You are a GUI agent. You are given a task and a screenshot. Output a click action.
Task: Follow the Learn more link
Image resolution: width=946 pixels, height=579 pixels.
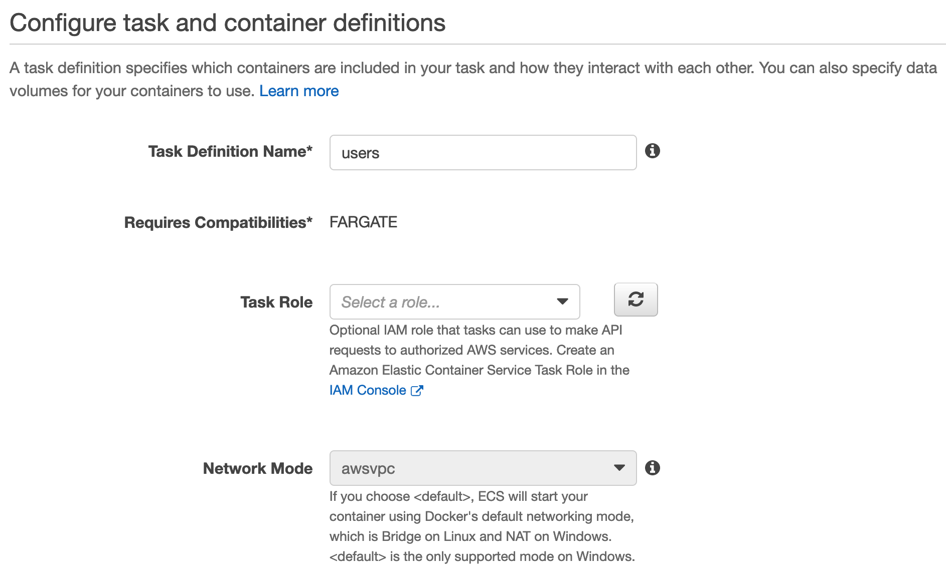pyautogui.click(x=299, y=91)
